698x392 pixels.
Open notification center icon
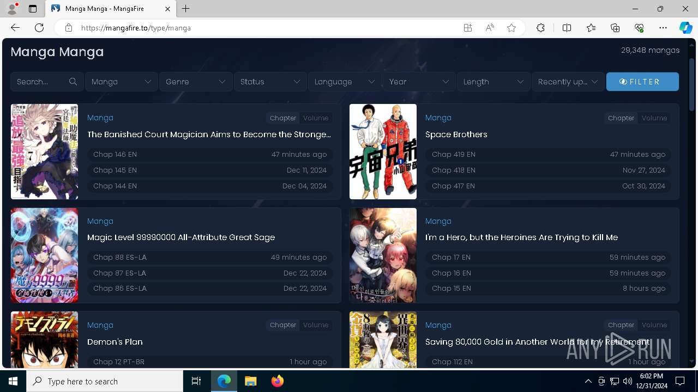coord(680,381)
